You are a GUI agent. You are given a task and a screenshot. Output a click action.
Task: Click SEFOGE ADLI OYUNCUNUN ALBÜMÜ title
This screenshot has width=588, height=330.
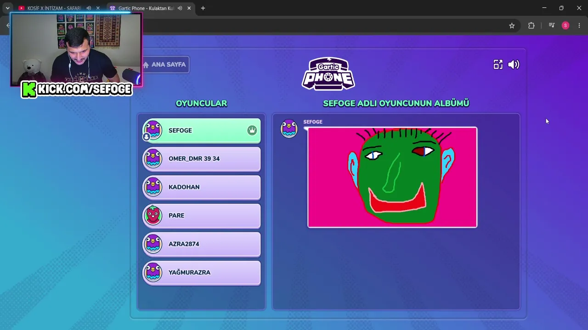coord(396,104)
